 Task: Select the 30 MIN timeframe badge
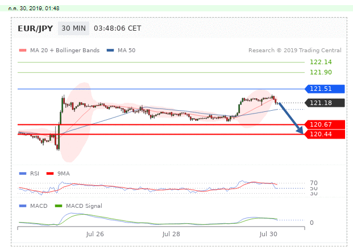click(x=74, y=28)
